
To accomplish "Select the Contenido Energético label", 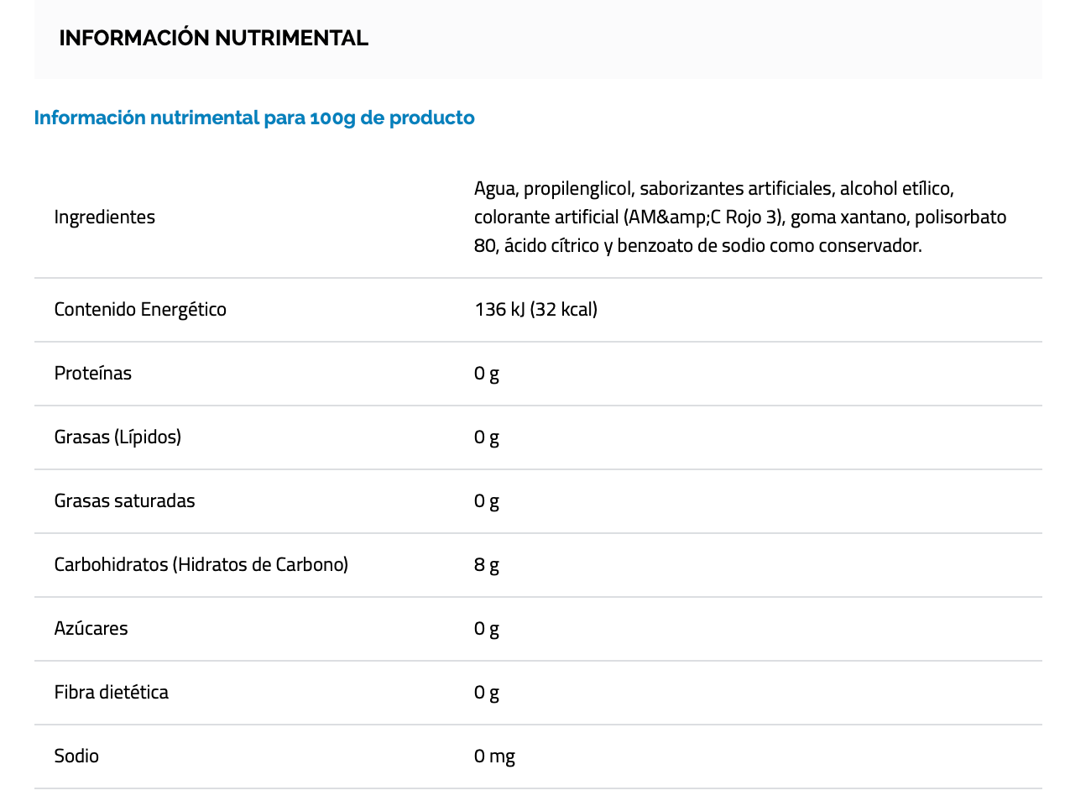I will coord(140,309).
